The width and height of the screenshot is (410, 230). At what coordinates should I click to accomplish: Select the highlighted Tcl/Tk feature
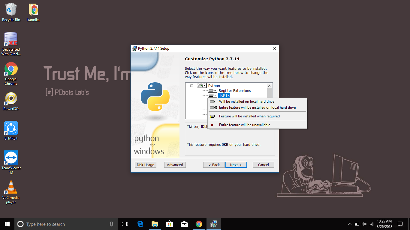click(224, 96)
